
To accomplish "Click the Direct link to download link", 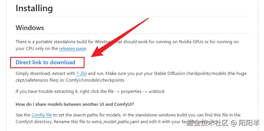I will 45,62.
